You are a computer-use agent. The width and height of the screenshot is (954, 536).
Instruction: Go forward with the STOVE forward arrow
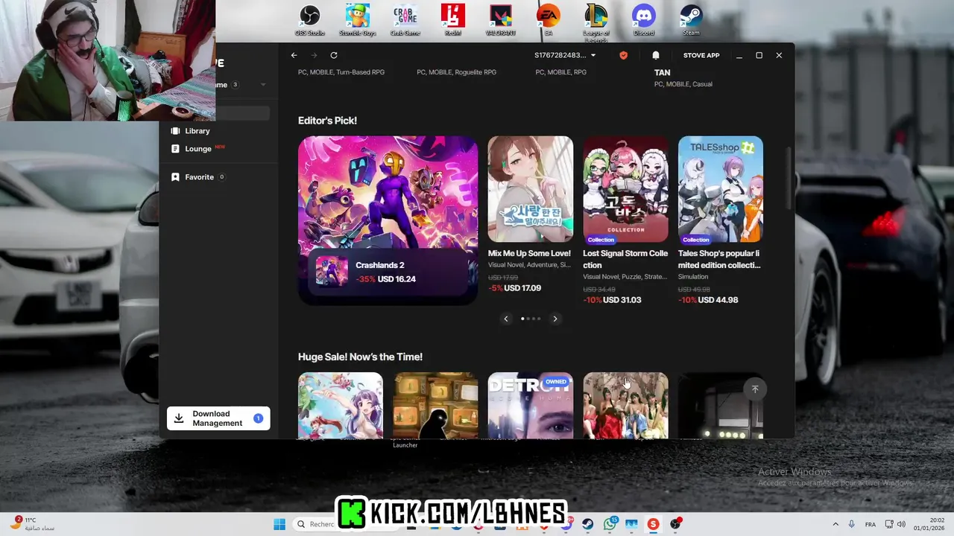point(314,55)
